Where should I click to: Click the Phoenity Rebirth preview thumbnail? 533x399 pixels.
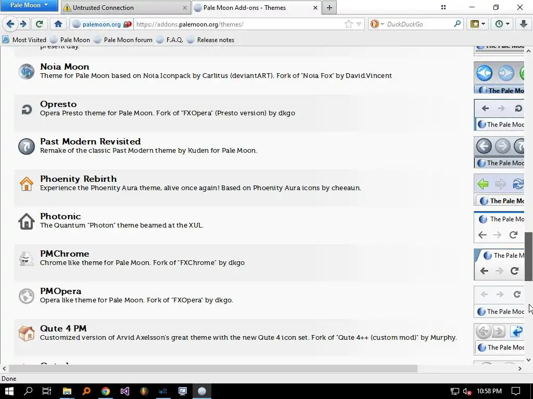click(x=499, y=190)
